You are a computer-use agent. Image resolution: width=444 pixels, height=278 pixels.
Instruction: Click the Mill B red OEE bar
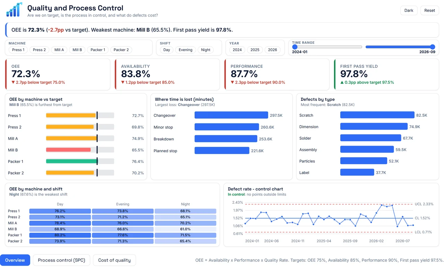pos(68,150)
